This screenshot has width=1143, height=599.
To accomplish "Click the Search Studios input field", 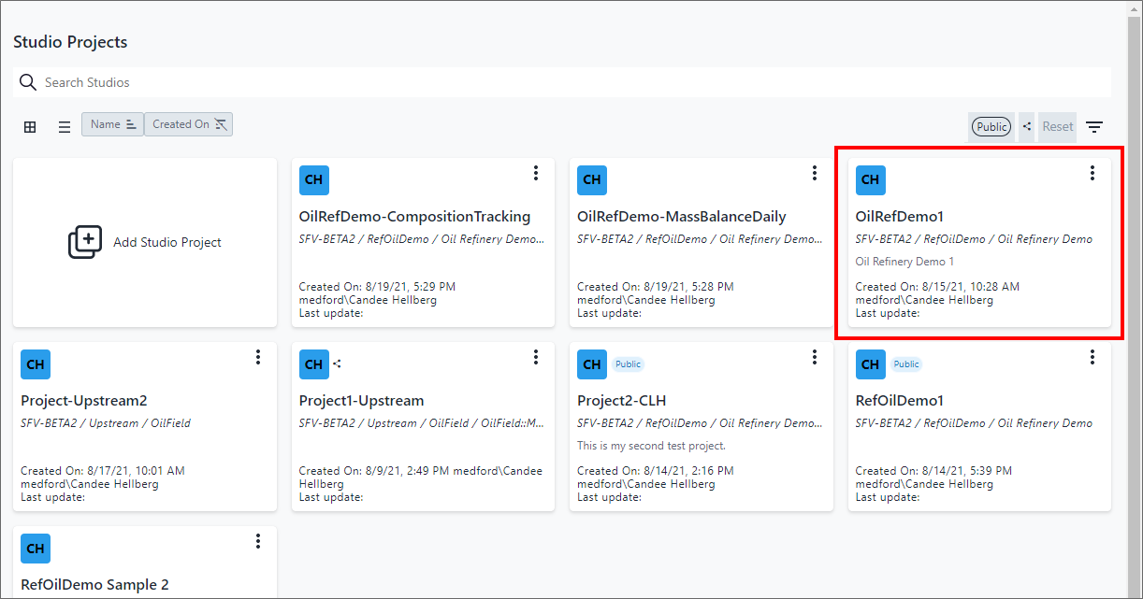I will coord(561,82).
